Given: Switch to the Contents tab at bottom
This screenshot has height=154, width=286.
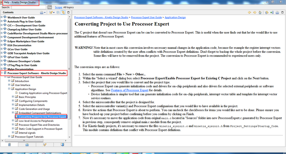Looking at the screenshot, I should tap(9, 145).
